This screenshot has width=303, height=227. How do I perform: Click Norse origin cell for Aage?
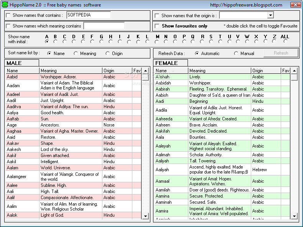point(117,125)
